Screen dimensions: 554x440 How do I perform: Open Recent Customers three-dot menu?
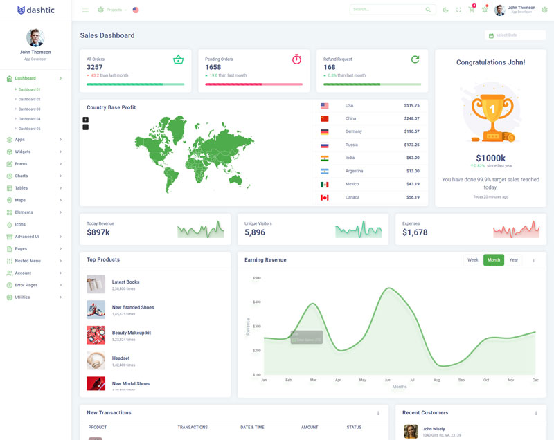[535, 413]
